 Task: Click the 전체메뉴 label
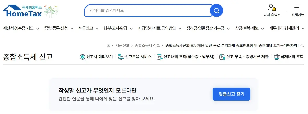298,15
